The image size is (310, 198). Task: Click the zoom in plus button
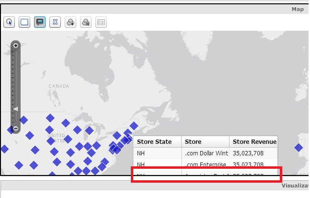[x=16, y=46]
